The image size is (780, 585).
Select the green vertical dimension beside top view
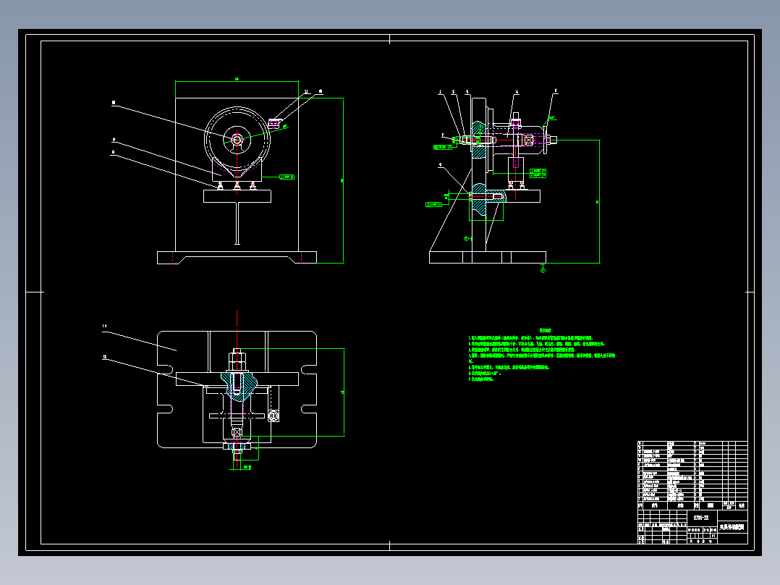(x=344, y=392)
